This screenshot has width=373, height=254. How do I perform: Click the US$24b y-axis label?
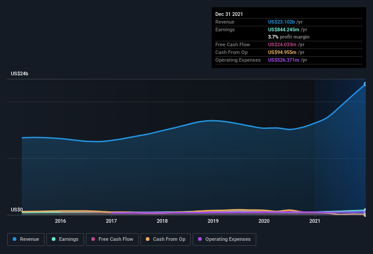coord(20,73)
